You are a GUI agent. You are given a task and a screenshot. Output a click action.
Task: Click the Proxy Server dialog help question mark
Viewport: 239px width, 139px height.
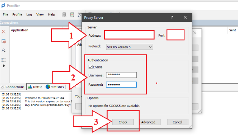172,17
